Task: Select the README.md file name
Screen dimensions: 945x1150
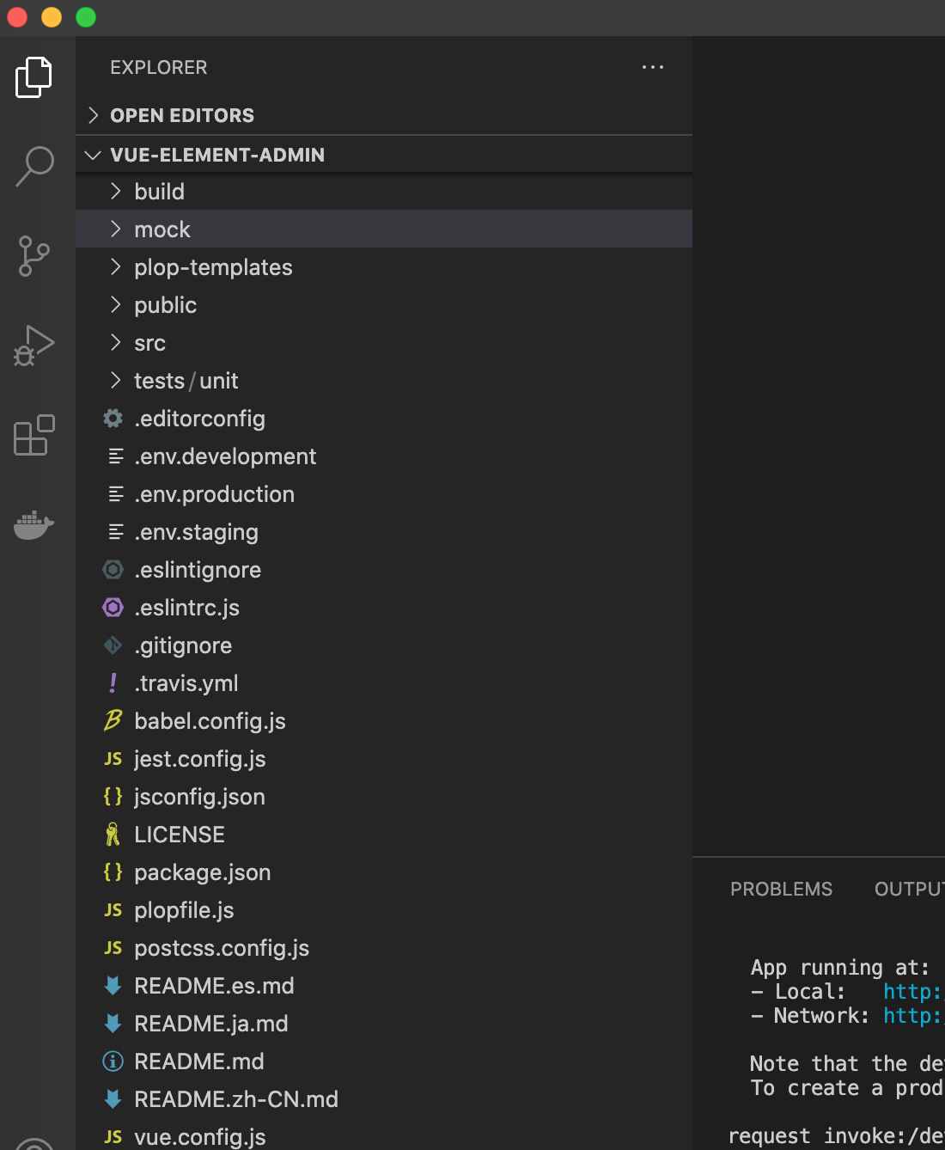Action: coord(199,1061)
